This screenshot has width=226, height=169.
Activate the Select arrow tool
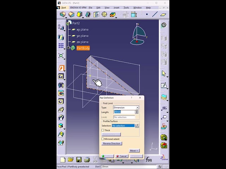(x=164, y=73)
